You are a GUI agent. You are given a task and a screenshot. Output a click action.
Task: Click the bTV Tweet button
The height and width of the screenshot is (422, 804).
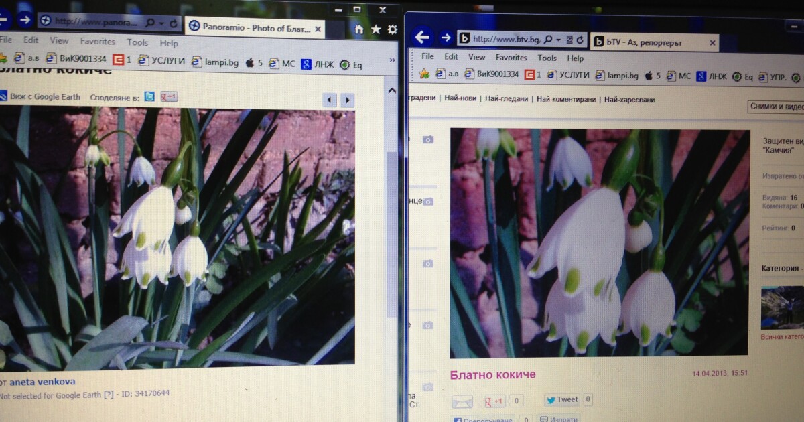pyautogui.click(x=561, y=400)
